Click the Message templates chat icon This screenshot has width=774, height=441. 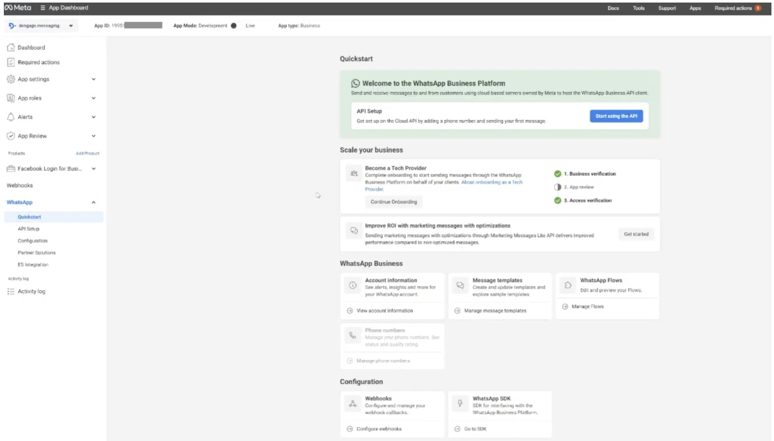click(x=460, y=285)
